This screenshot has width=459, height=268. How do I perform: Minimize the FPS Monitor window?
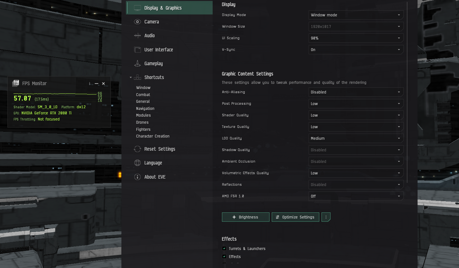[x=96, y=84]
